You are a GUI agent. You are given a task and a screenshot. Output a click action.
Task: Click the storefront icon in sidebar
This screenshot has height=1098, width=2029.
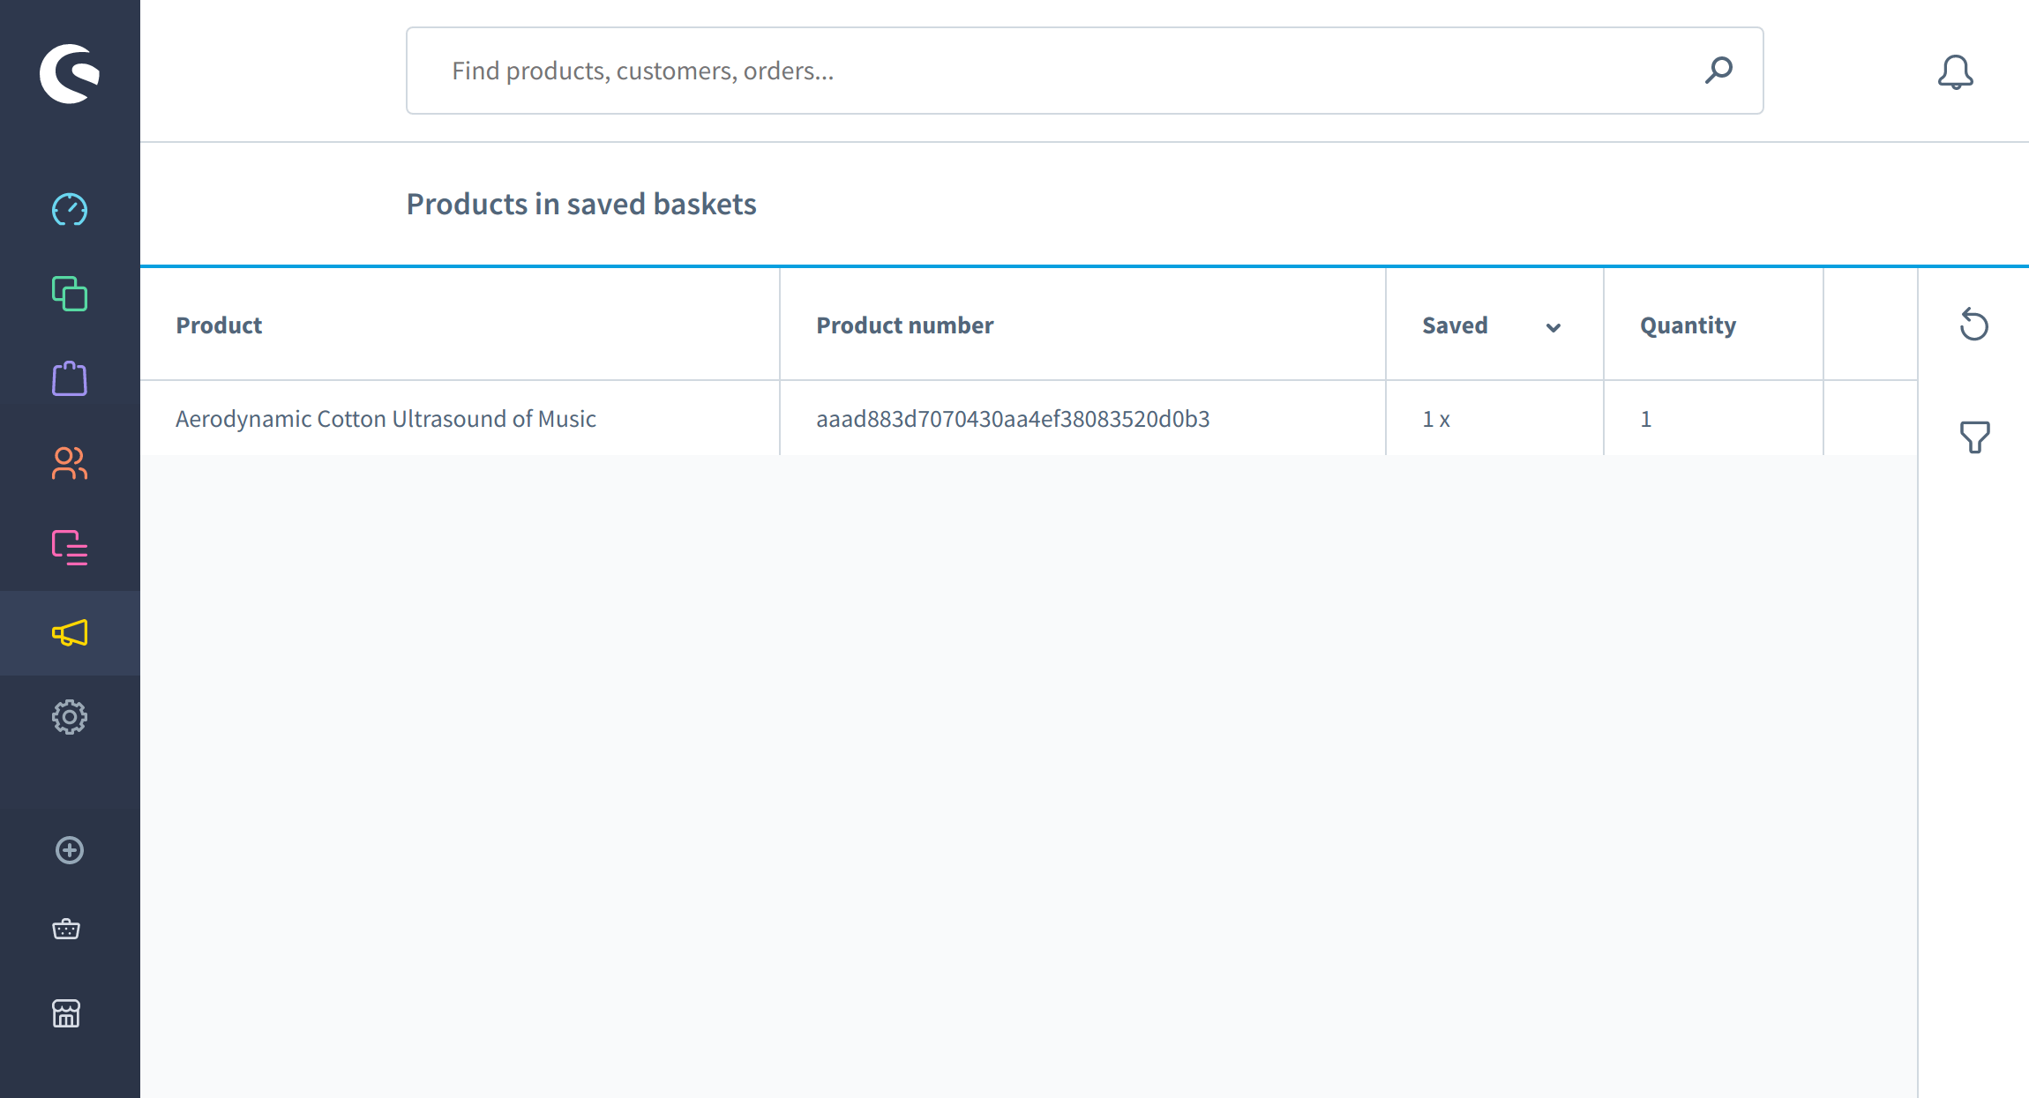click(66, 1013)
